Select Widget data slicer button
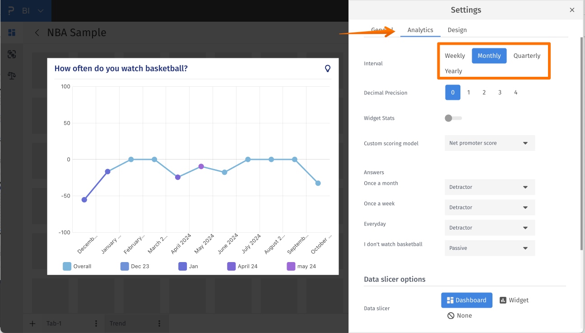Image resolution: width=585 pixels, height=333 pixels. tap(514, 300)
